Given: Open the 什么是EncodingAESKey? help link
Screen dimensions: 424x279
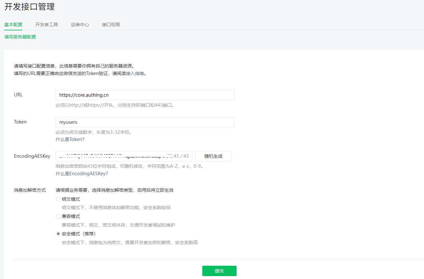Looking at the screenshot, I should tap(82, 174).
